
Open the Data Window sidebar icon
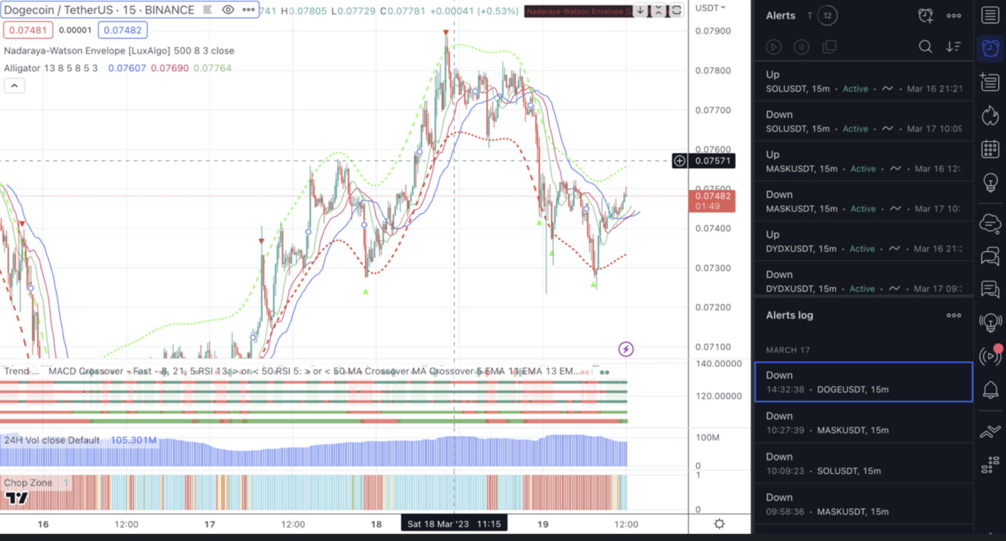tap(990, 82)
